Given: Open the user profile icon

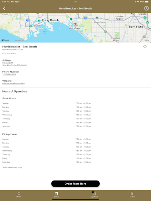Looking at the screenshot, I should click(146, 8).
